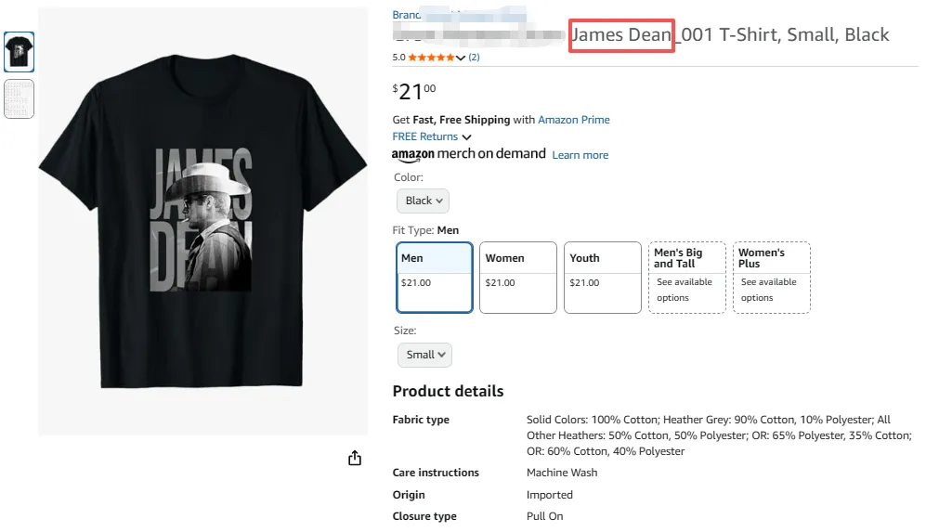Viewport: 926px width, 532px height.
Task: Open the Size dropdown showing Small
Action: pos(424,355)
